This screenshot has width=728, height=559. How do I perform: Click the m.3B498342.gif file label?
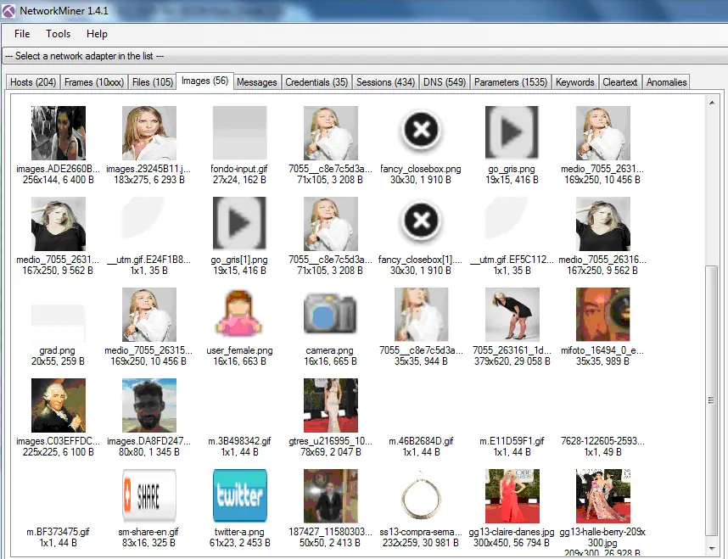pyautogui.click(x=239, y=441)
